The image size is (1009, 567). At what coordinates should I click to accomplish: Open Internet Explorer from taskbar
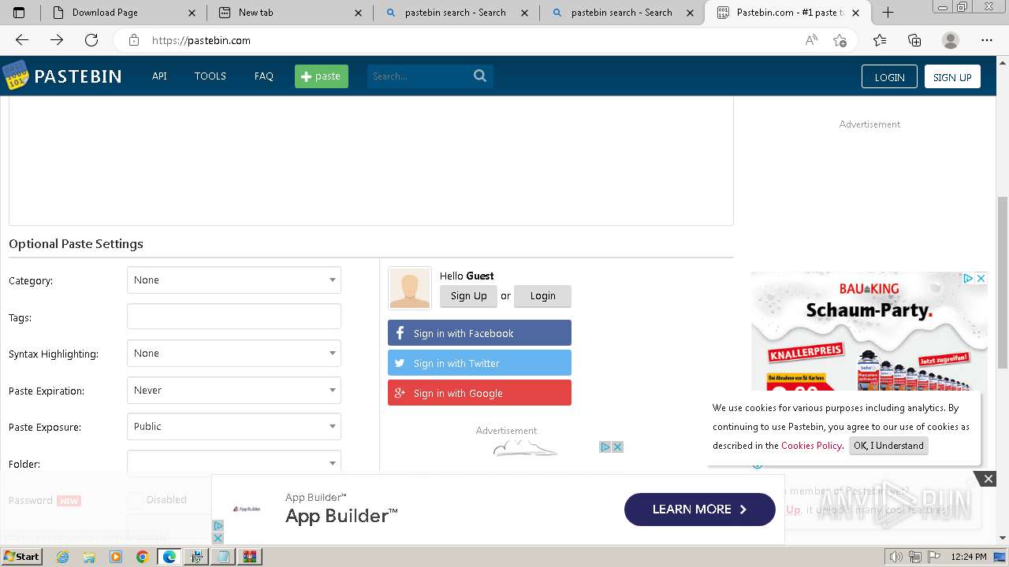[62, 557]
